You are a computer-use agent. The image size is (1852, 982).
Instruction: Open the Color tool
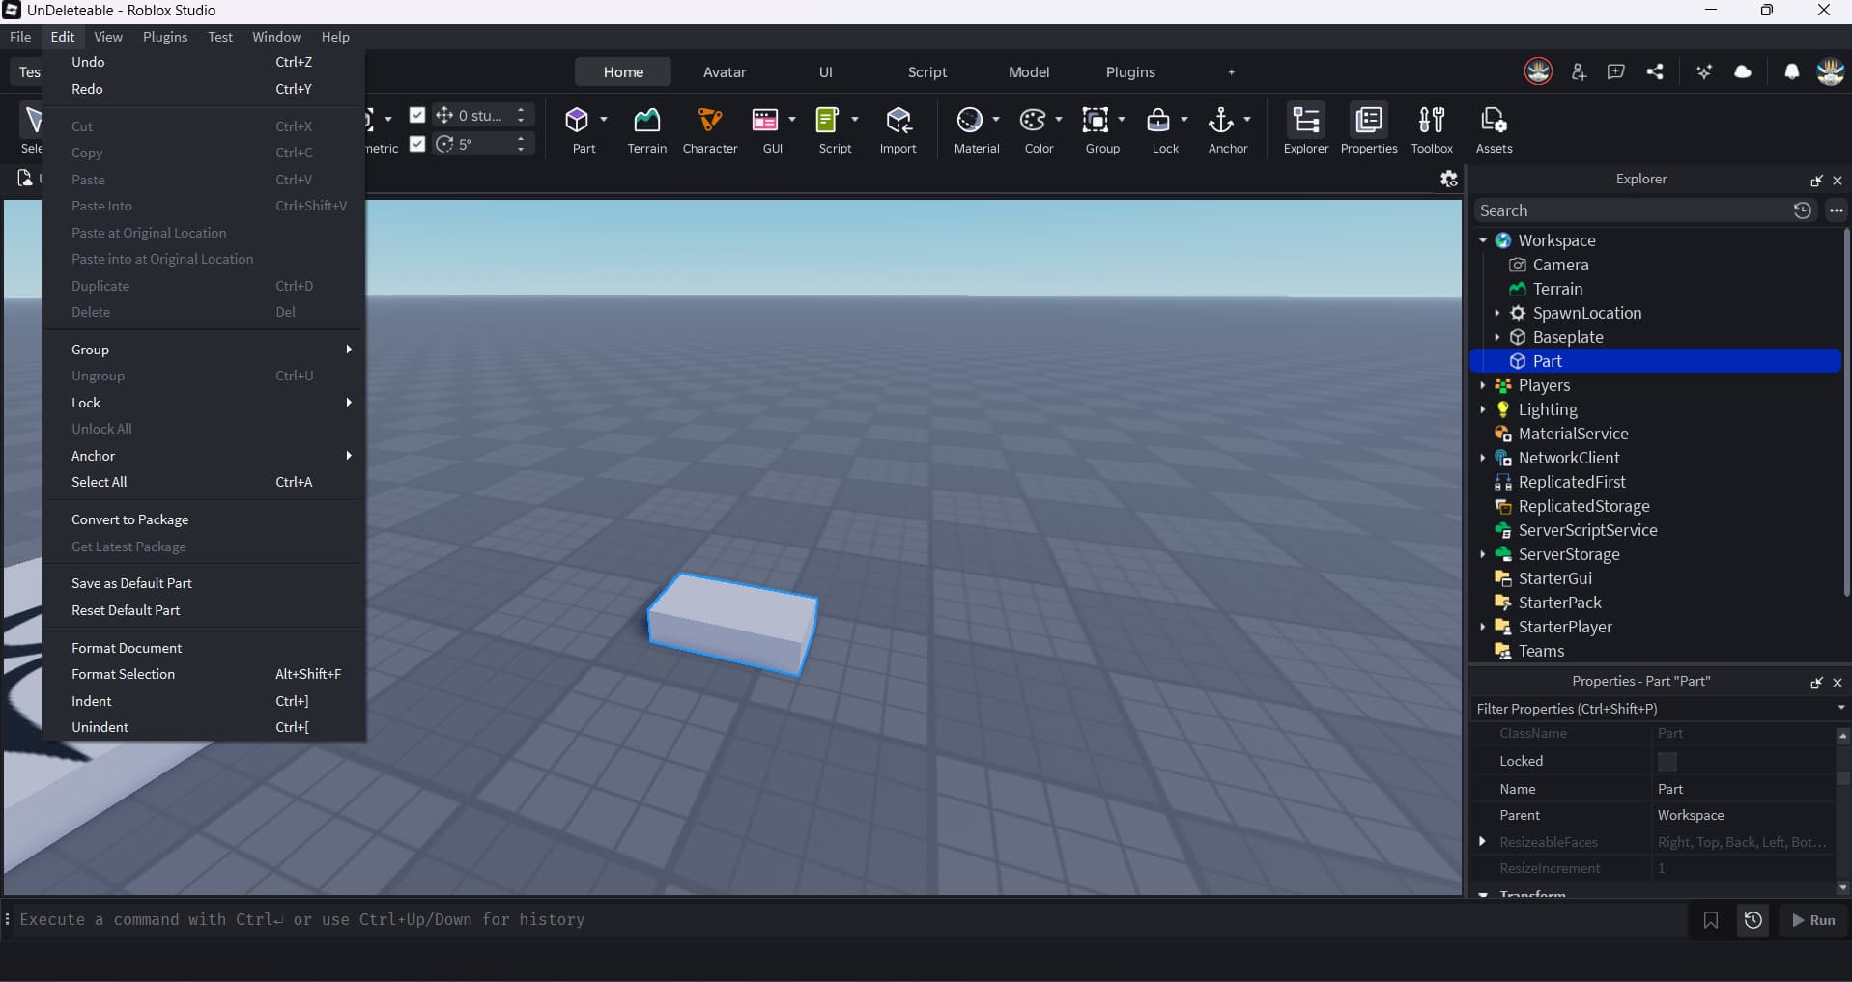(x=1033, y=121)
